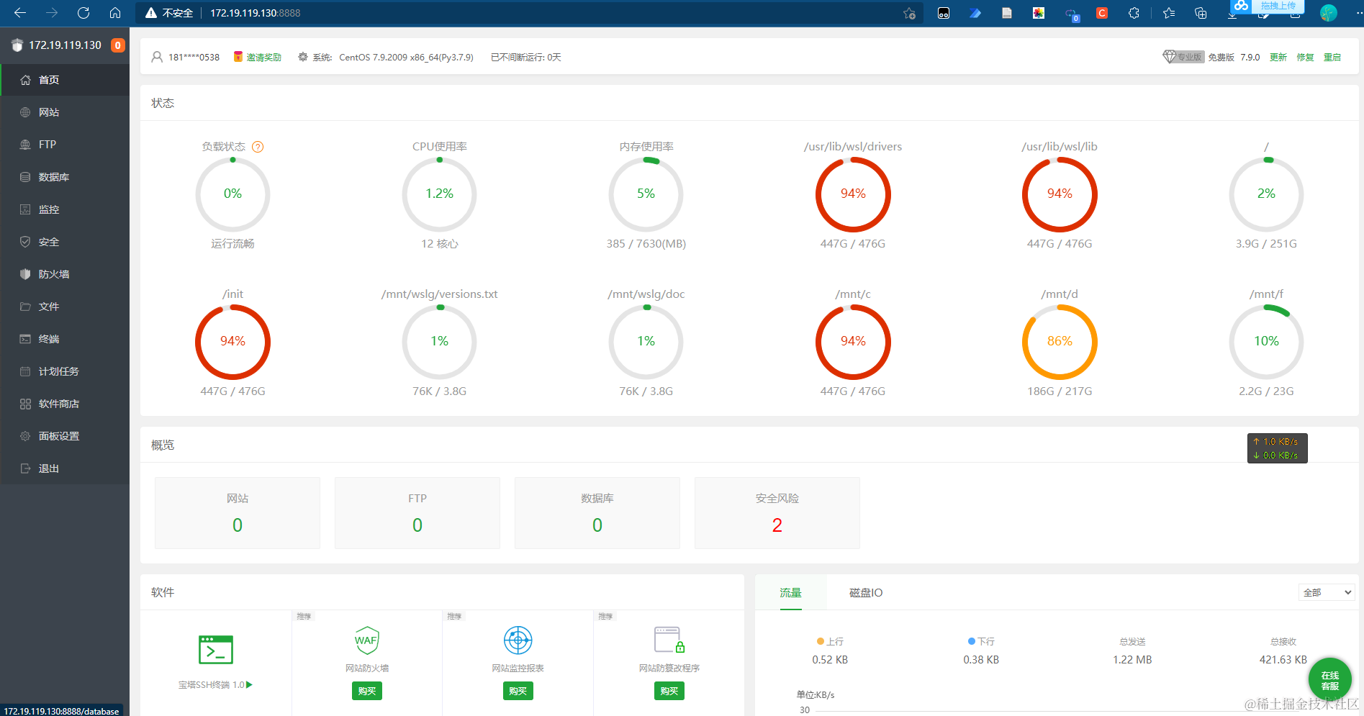Reload the page with browser refresh icon
The image size is (1364, 716).
click(x=83, y=13)
